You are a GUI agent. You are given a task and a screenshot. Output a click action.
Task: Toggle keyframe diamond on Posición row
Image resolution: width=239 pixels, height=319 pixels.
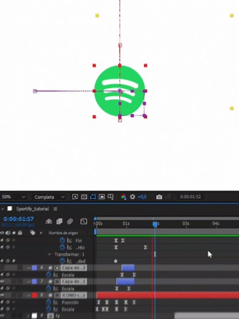(8, 302)
